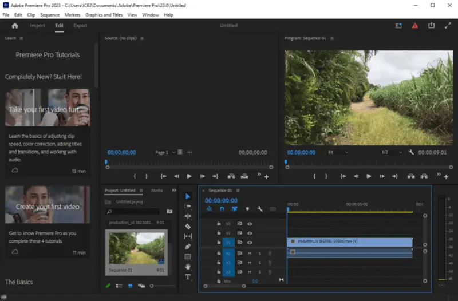Open the Sequence menu
The image size is (458, 301).
(x=50, y=15)
